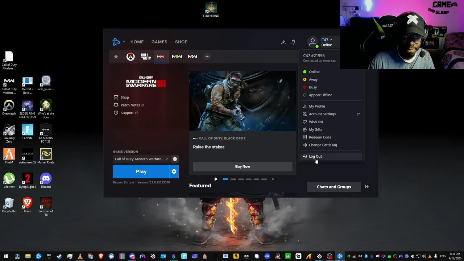Go to the SHOP tab

tap(181, 42)
